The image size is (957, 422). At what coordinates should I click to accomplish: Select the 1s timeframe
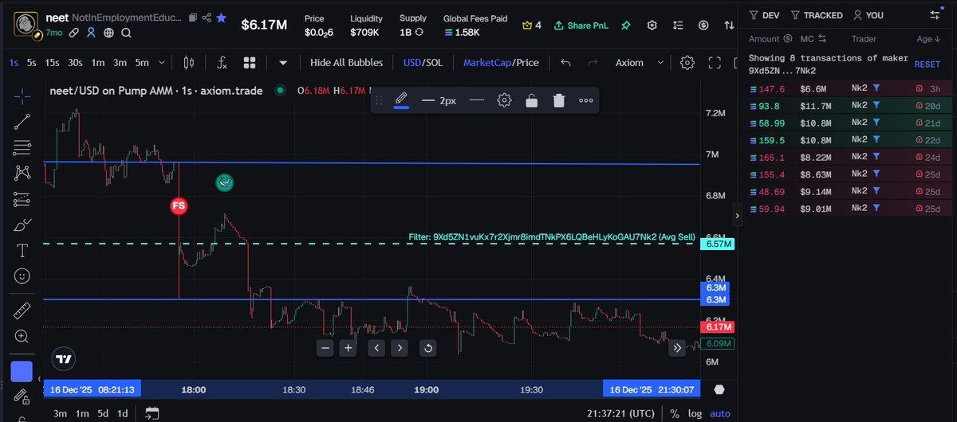(x=14, y=62)
